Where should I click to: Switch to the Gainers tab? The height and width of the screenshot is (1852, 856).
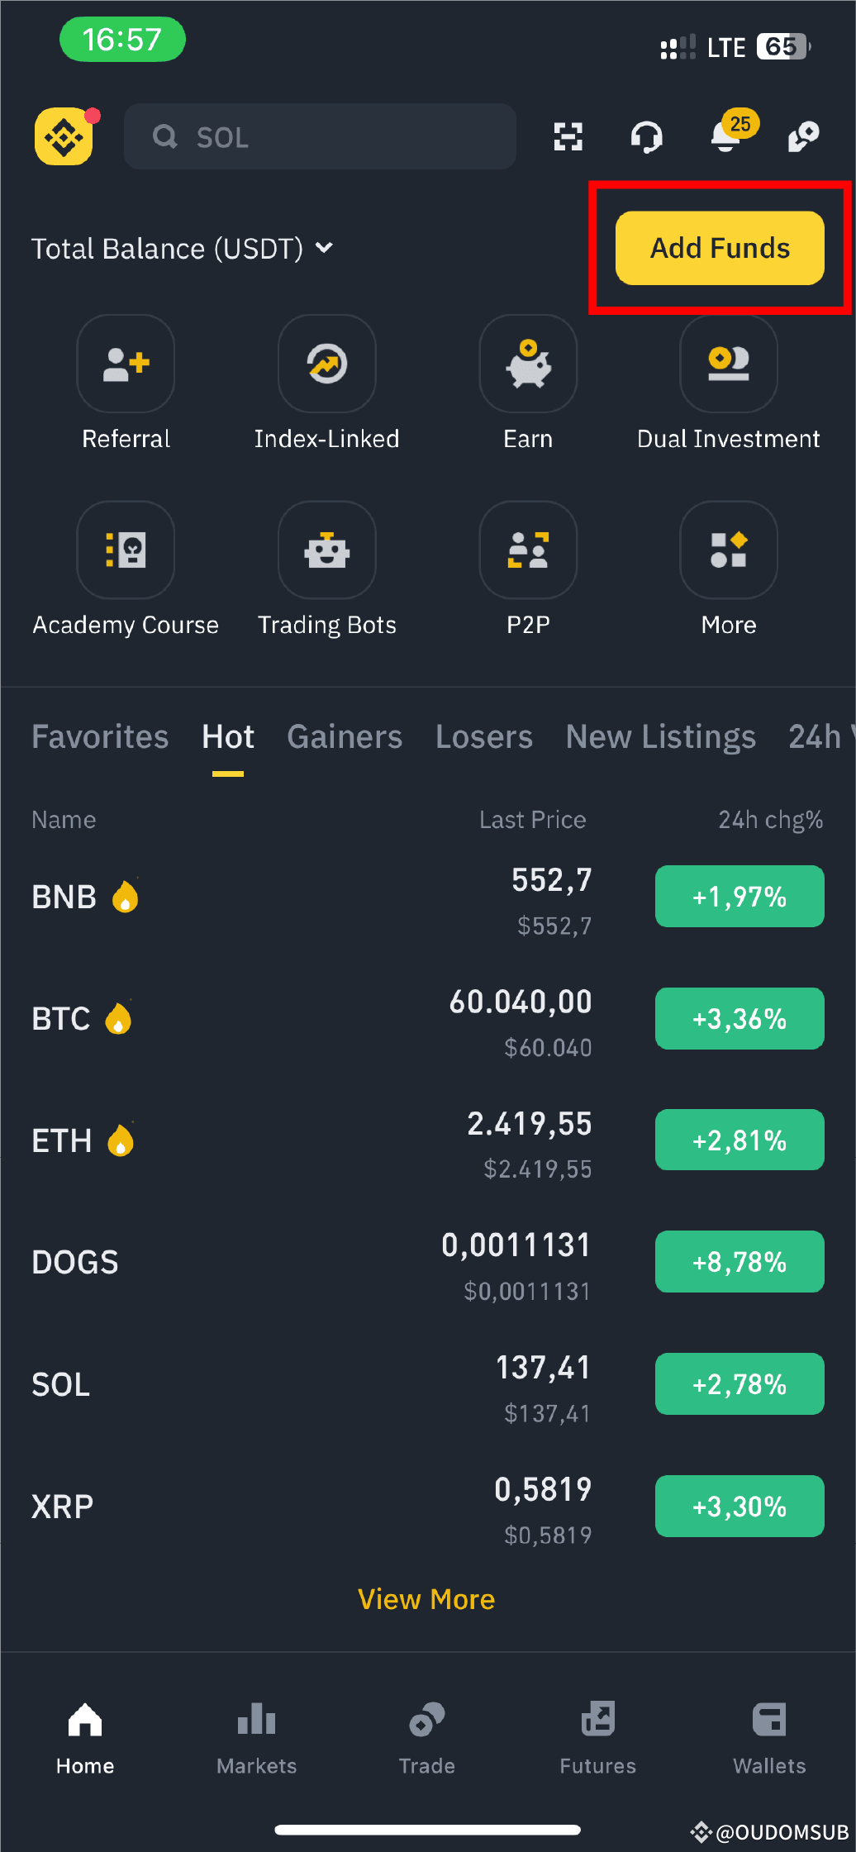tap(345, 736)
